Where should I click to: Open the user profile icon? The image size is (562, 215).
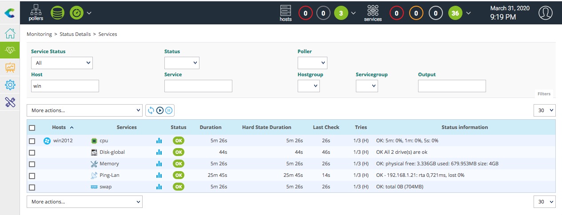point(545,12)
